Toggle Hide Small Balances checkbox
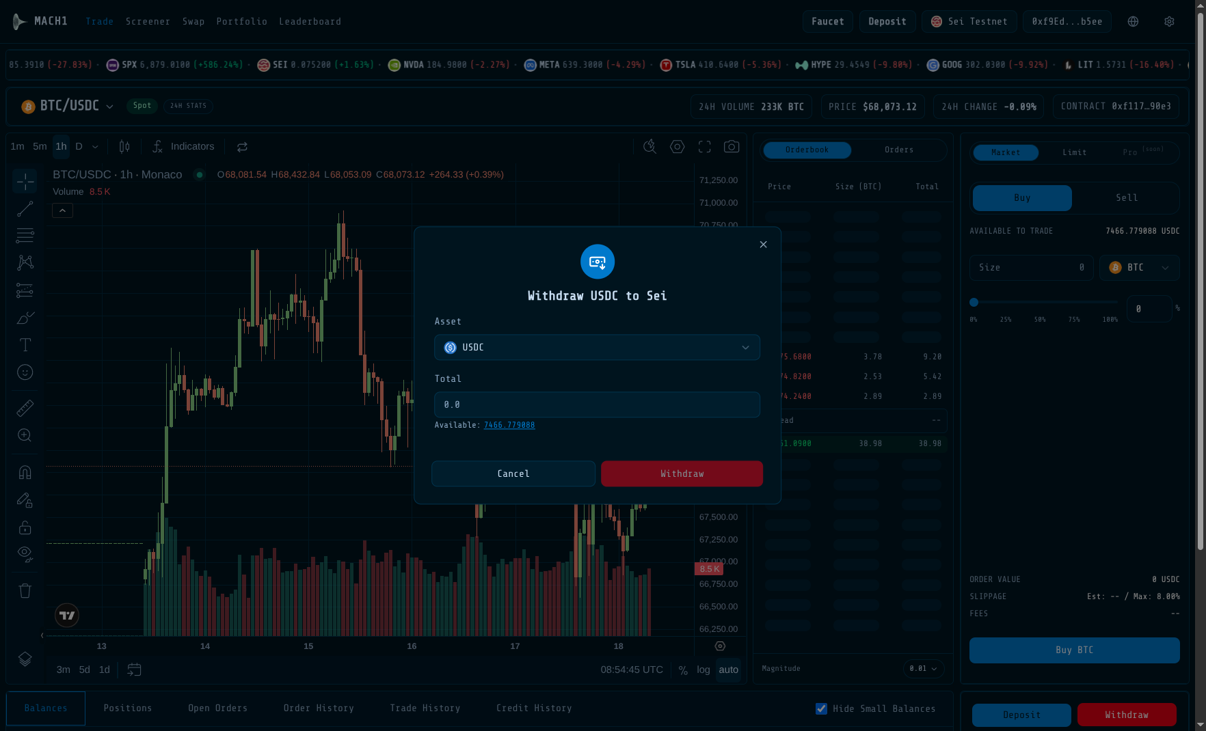The height and width of the screenshot is (731, 1206). (821, 708)
